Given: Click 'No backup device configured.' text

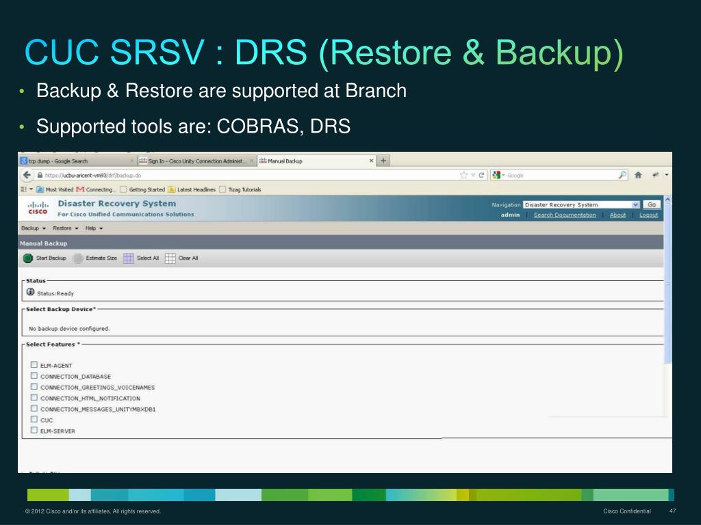Looking at the screenshot, I should tap(69, 329).
